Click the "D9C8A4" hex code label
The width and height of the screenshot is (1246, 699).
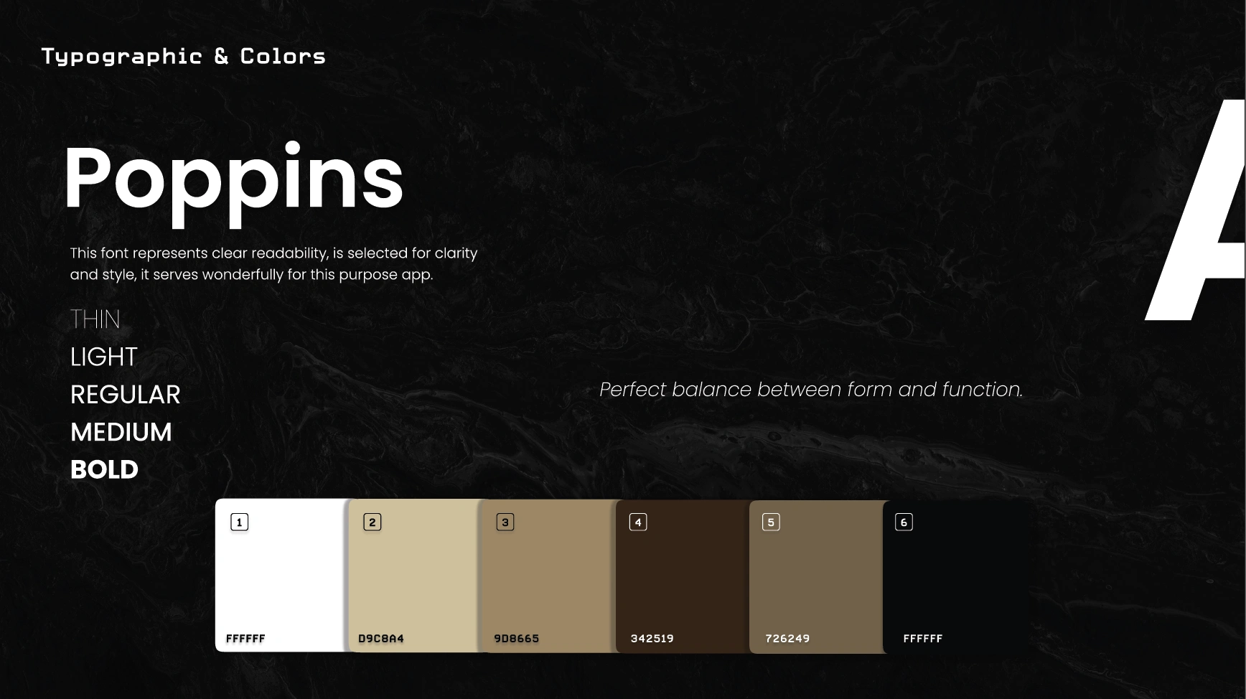point(381,638)
